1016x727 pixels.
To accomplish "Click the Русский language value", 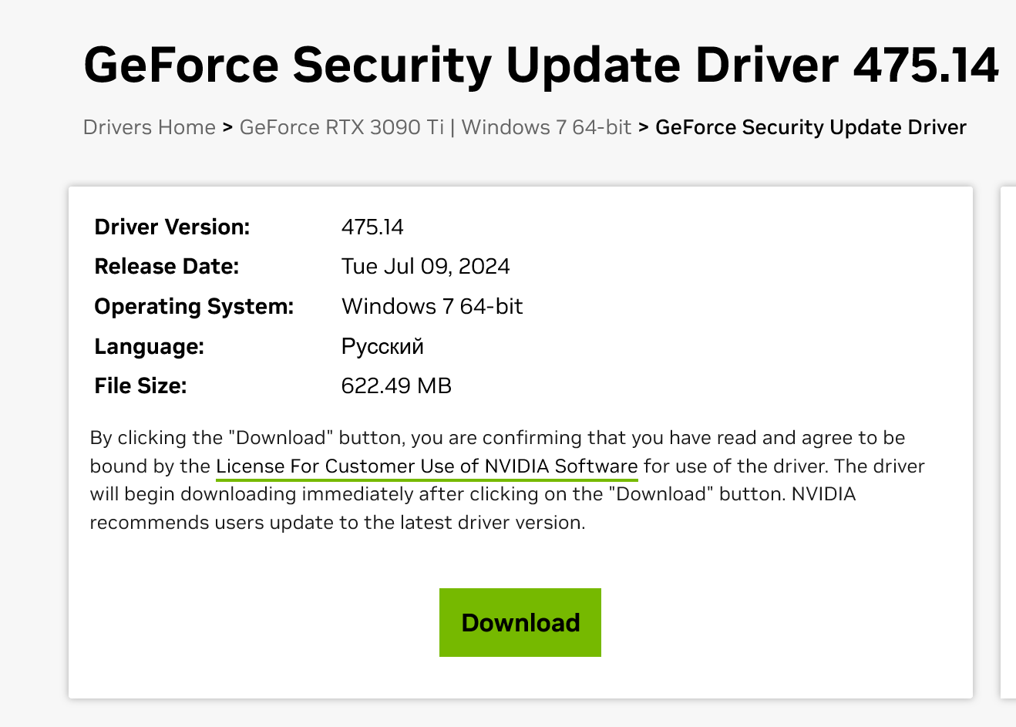I will pyautogui.click(x=382, y=346).
